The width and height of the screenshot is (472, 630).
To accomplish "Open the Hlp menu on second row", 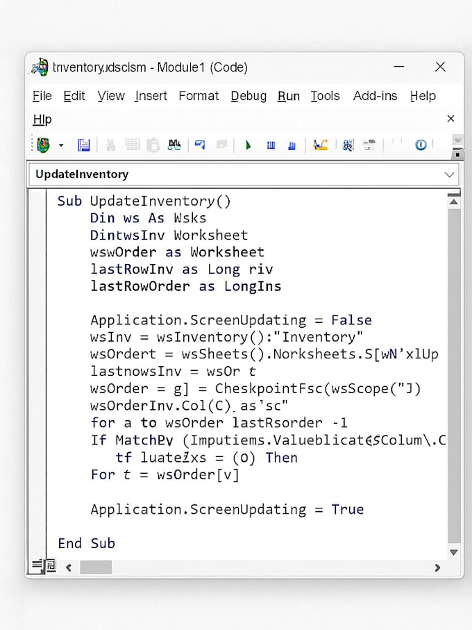I will tap(42, 119).
